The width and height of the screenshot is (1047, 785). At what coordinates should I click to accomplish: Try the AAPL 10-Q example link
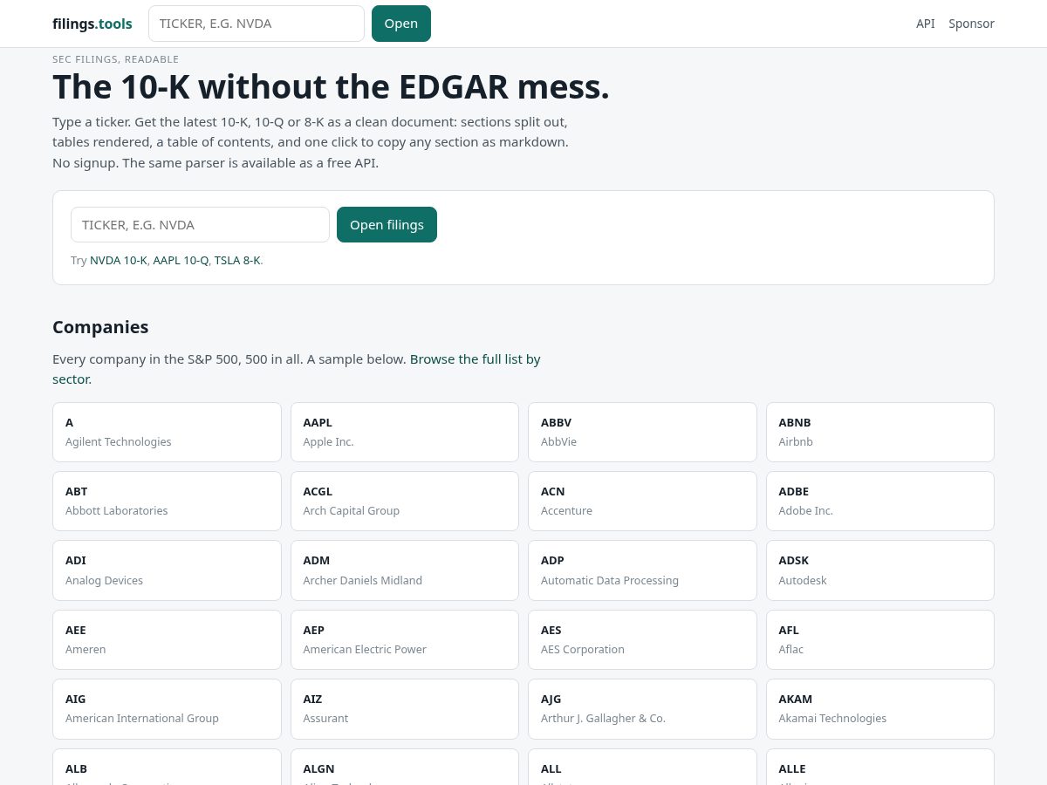[x=181, y=260]
